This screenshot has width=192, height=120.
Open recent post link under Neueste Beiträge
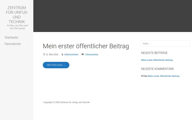pos(157,60)
